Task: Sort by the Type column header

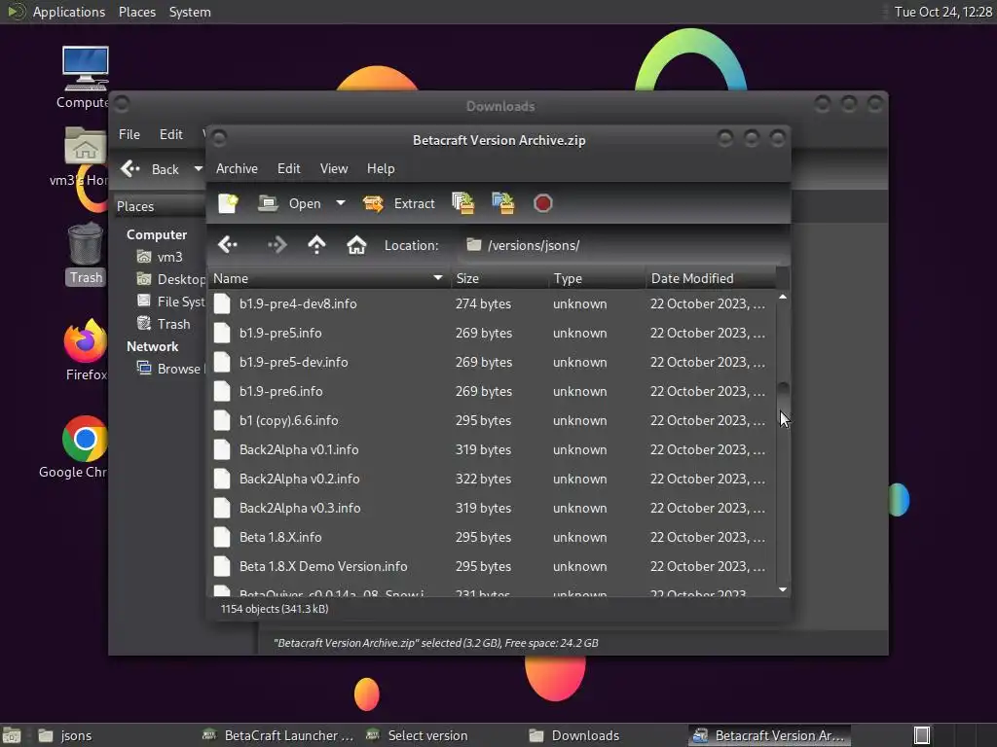Action: point(597,278)
